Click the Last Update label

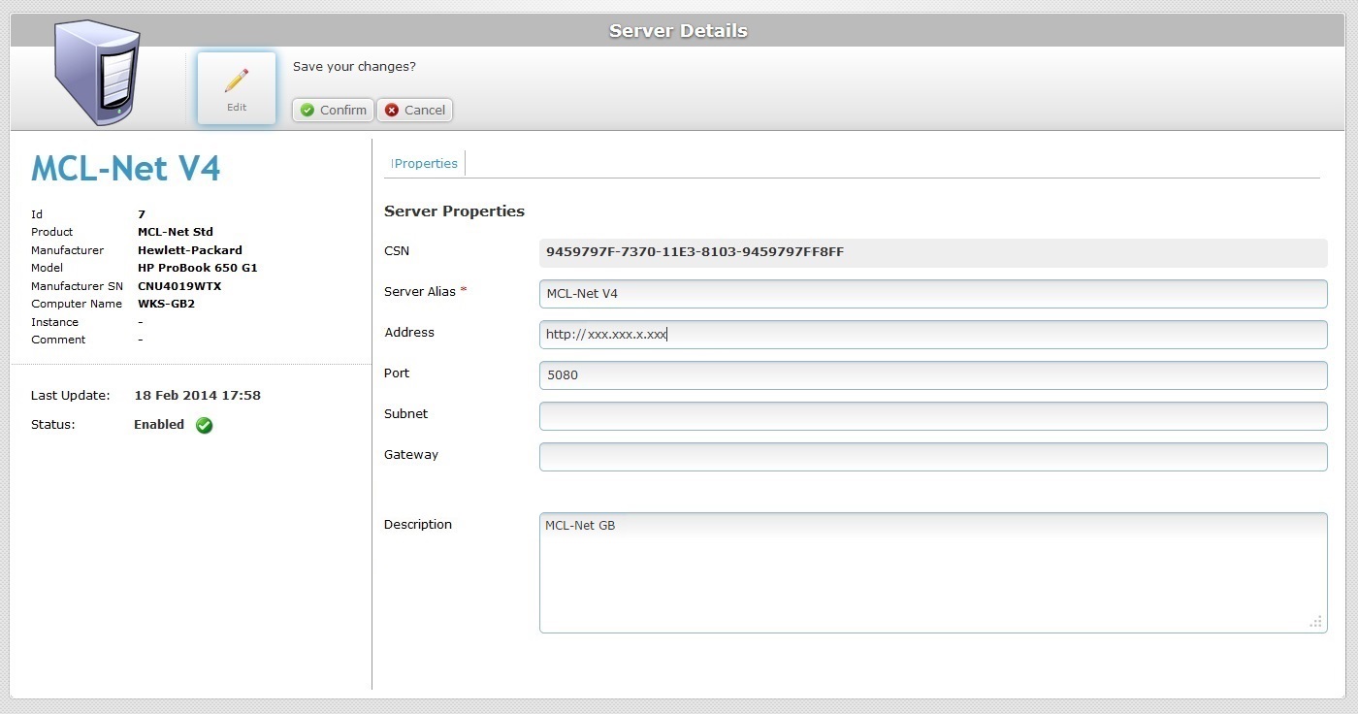(70, 396)
